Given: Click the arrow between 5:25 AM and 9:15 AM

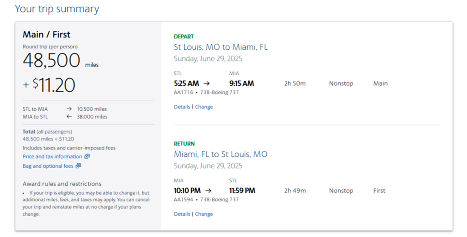Looking at the screenshot, I should point(207,84).
